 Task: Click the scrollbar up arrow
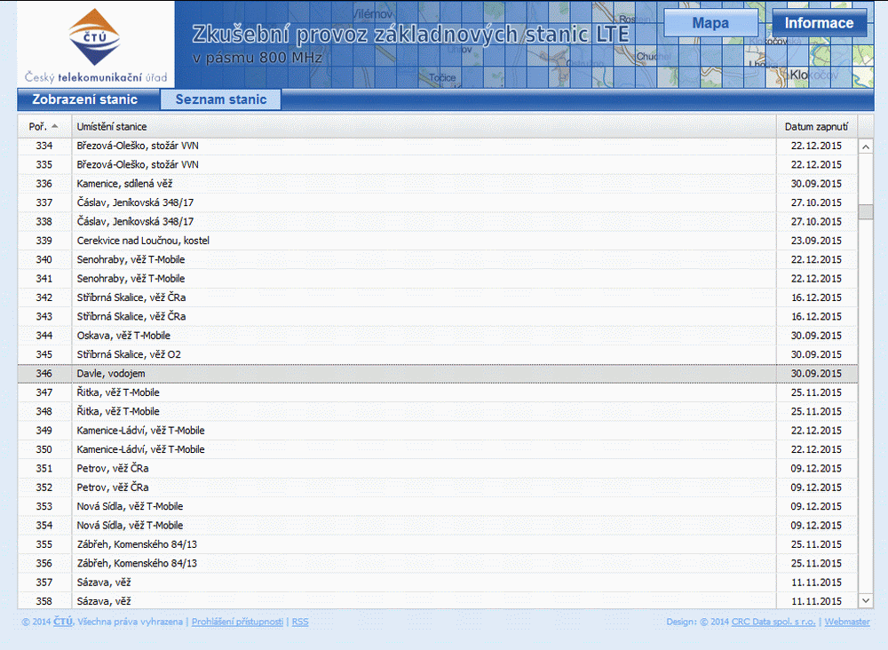coord(865,147)
